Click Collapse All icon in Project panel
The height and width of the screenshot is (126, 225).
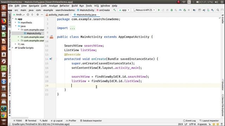(x=32, y=15)
